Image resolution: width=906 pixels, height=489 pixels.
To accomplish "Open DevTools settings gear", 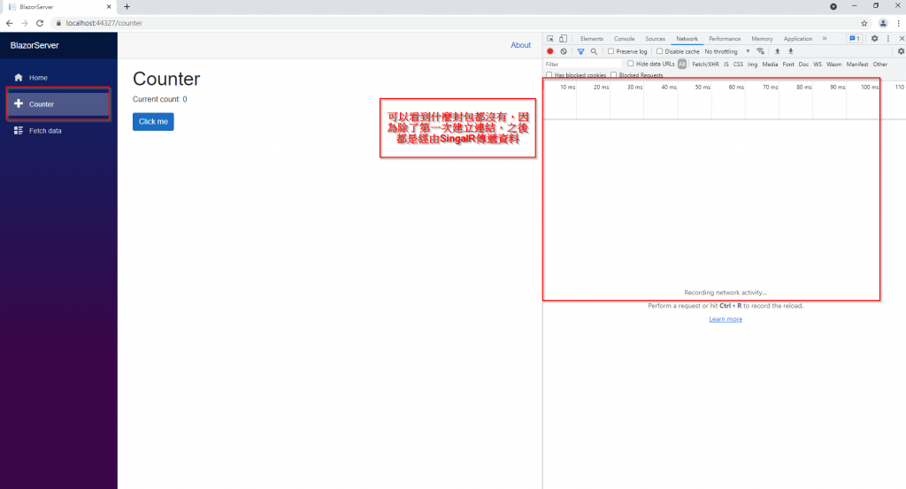I will [x=875, y=39].
